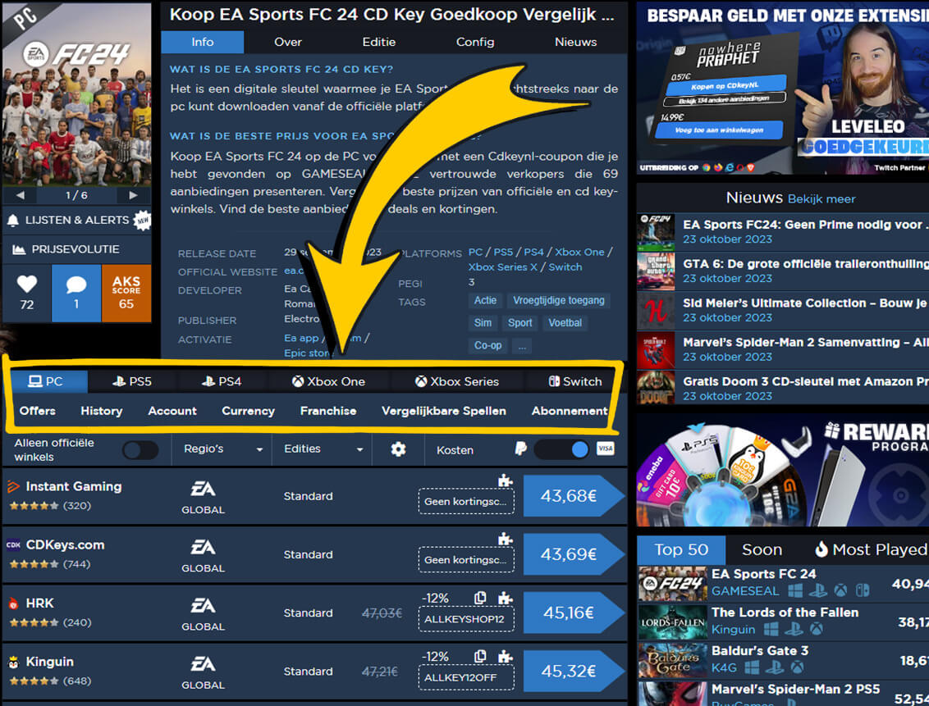Click the CDKeys.com 43,69€ price button
The image size is (929, 706).
click(x=574, y=554)
